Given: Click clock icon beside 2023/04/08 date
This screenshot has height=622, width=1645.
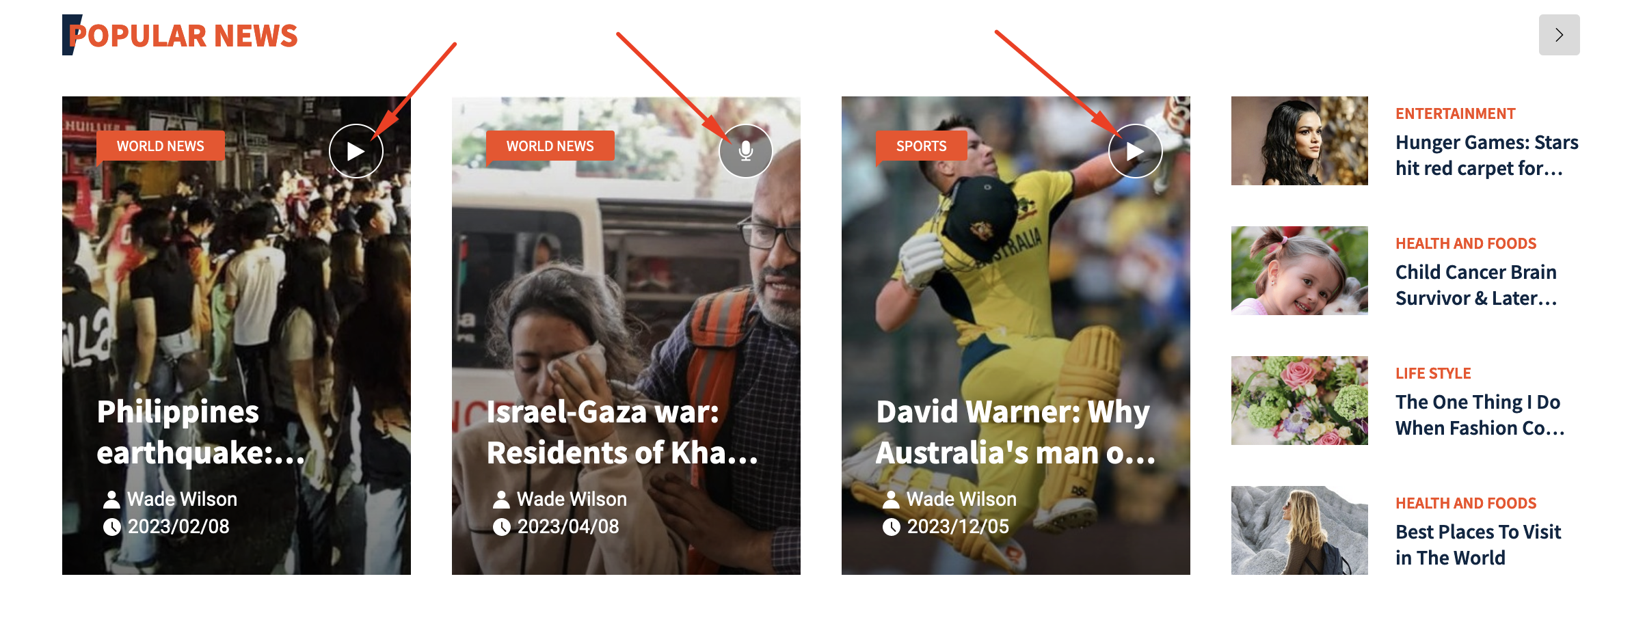Looking at the screenshot, I should 502,527.
